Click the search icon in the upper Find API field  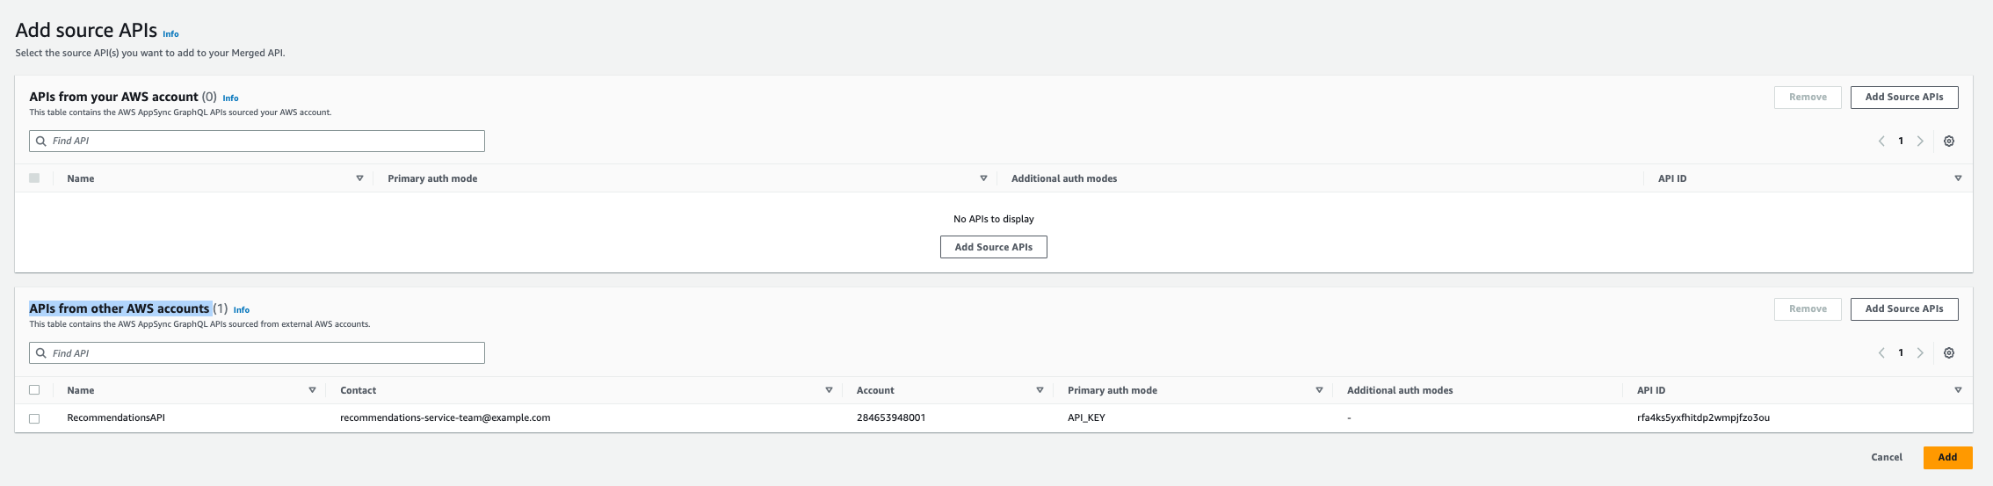pyautogui.click(x=41, y=141)
